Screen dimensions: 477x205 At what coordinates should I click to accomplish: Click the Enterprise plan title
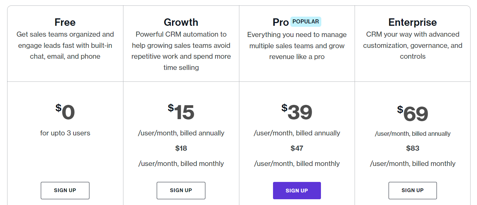pos(412,22)
